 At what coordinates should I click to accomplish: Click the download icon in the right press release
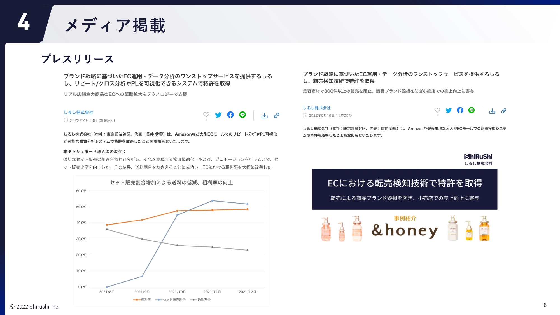pyautogui.click(x=492, y=111)
